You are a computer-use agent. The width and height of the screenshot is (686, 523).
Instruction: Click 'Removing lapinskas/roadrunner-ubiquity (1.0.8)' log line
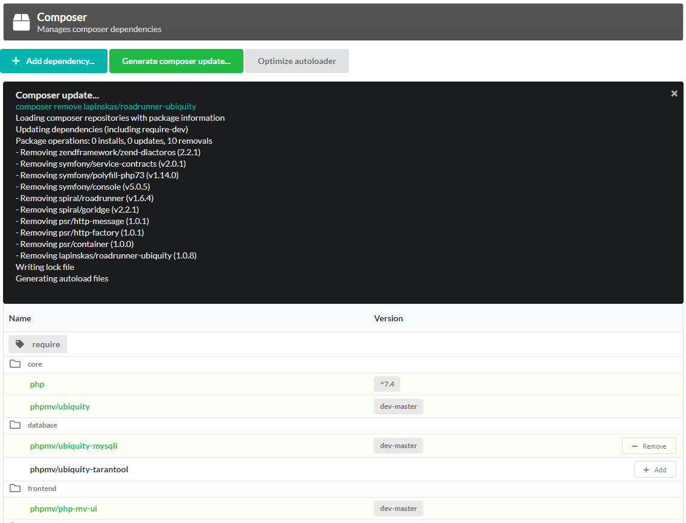[106, 255]
